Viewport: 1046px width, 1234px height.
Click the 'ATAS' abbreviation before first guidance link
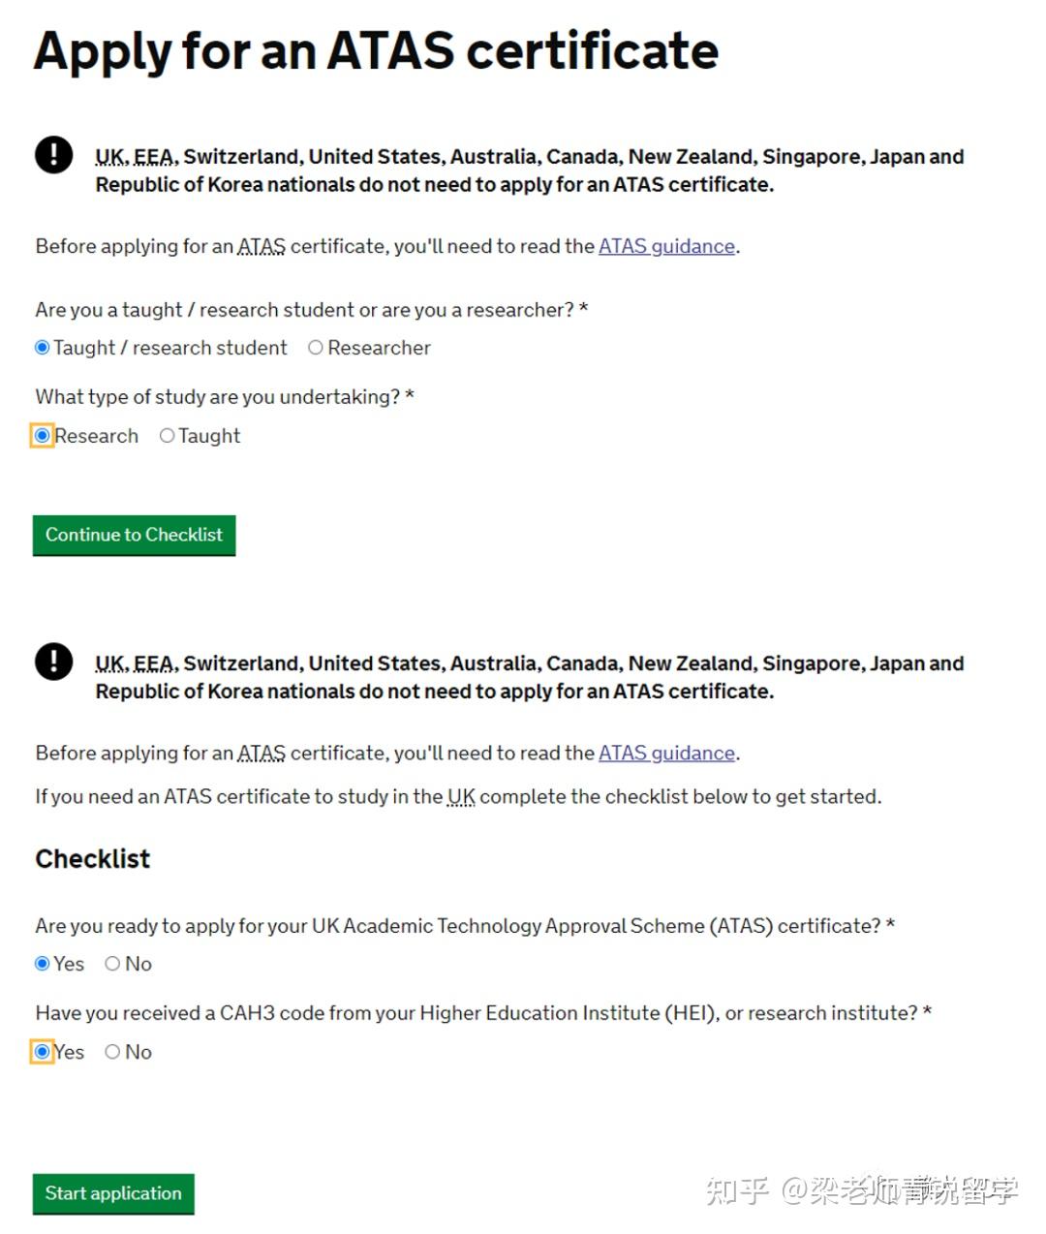[261, 246]
